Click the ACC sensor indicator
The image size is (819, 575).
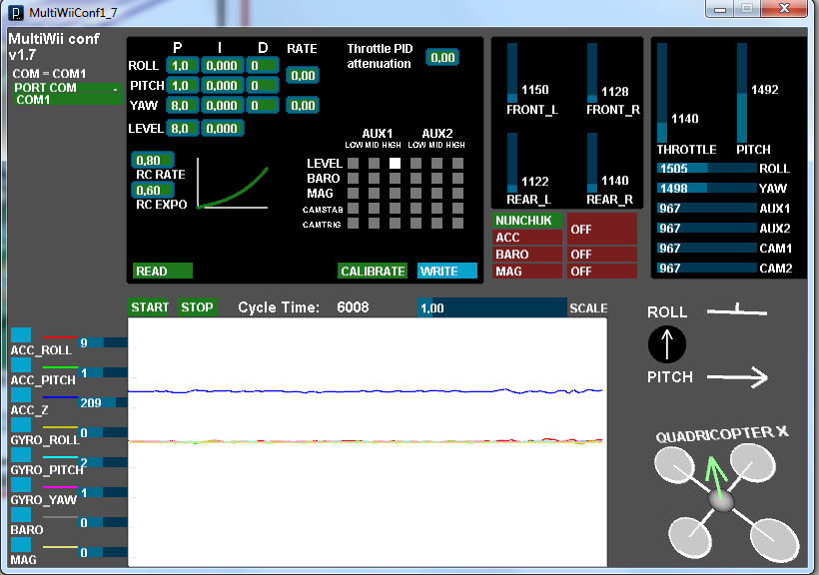(527, 238)
